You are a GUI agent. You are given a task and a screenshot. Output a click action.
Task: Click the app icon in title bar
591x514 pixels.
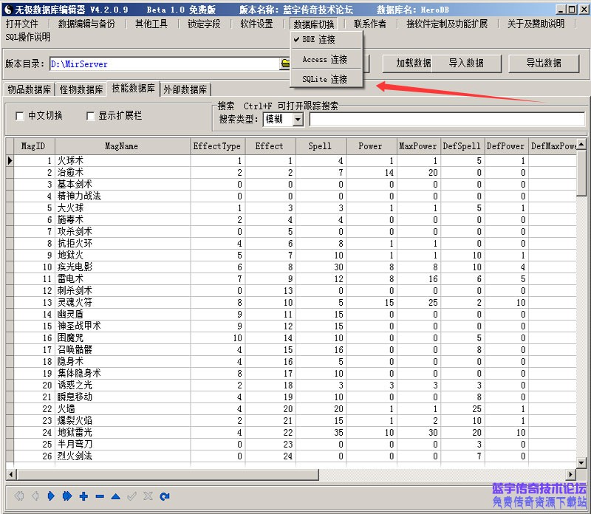(7, 9)
